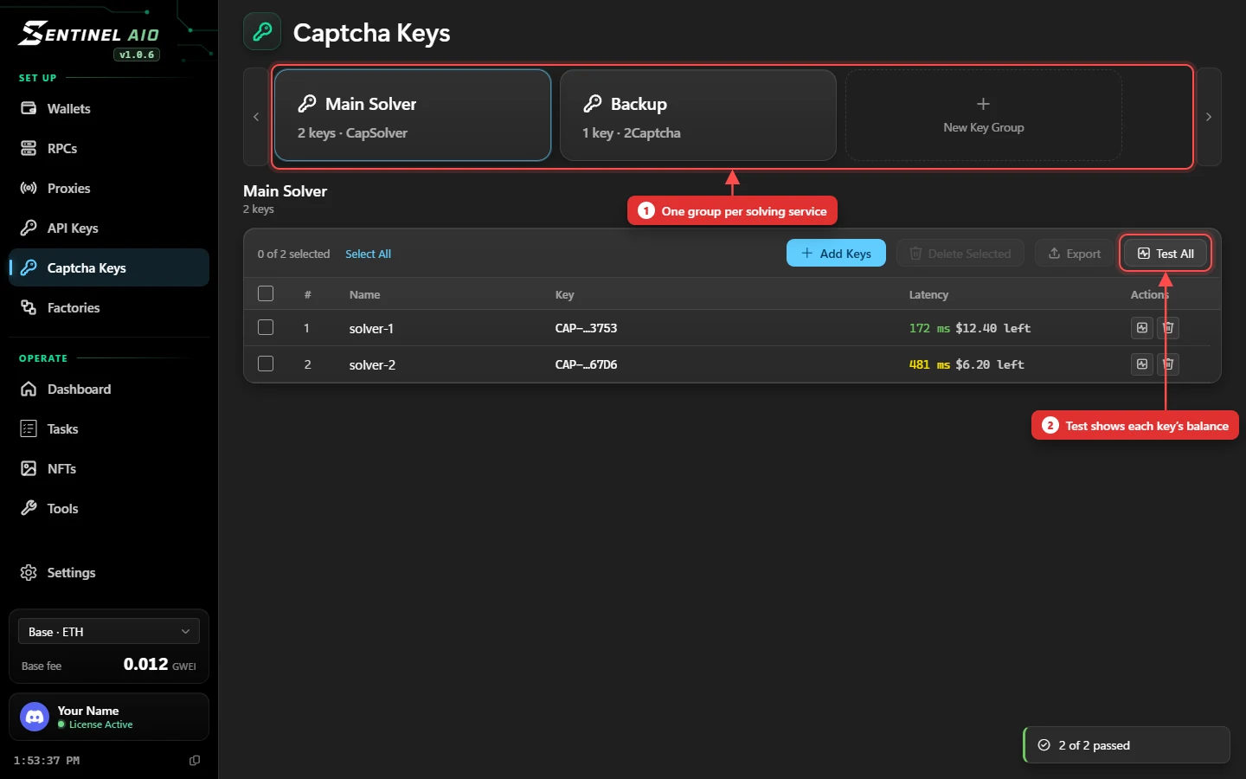Switch to the Backup key group
Viewport: 1246px width, 779px height.
coord(698,115)
